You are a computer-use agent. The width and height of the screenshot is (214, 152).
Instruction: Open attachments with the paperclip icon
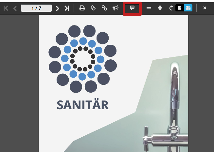[93, 8]
